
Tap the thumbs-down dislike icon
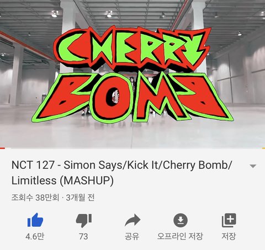84,220
